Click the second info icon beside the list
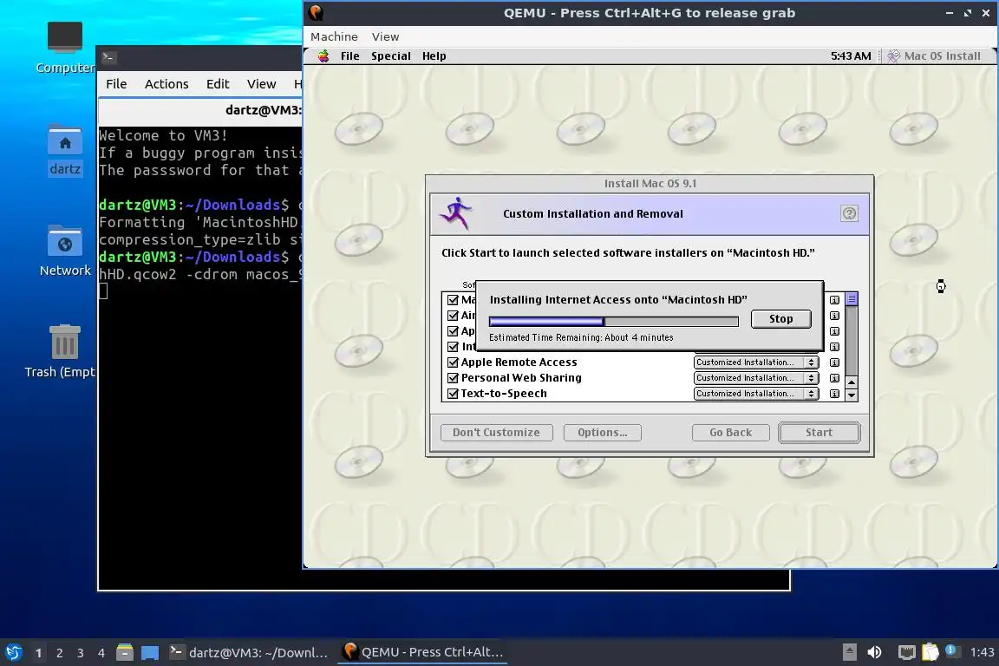The image size is (999, 666). (834, 316)
